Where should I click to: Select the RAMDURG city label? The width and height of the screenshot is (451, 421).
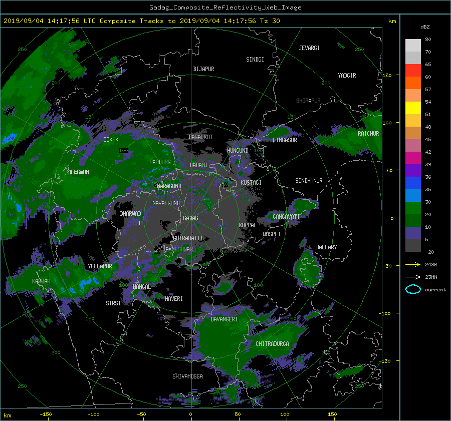160,162
